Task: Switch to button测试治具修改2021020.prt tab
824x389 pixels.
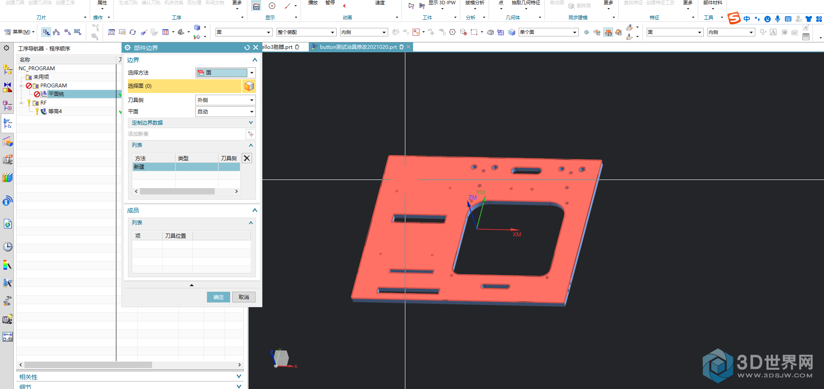Action: click(358, 47)
